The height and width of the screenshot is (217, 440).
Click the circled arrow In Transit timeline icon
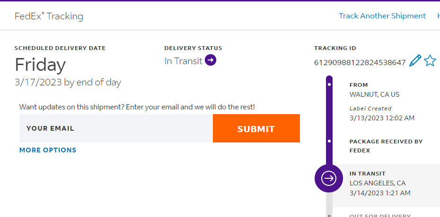pos(329,178)
